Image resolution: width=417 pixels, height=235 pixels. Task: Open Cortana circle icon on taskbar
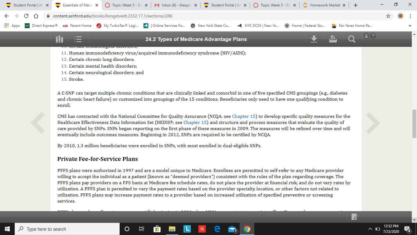(127, 229)
